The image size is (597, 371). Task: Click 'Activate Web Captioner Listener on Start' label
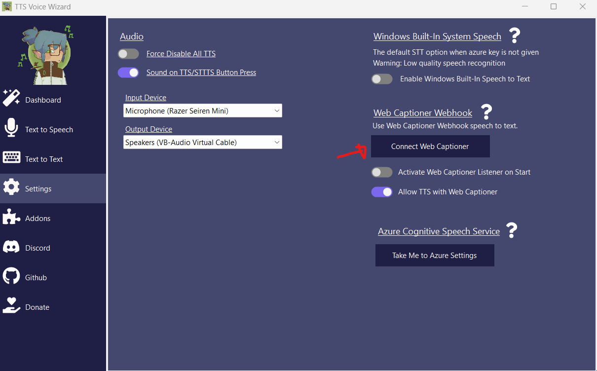(464, 172)
